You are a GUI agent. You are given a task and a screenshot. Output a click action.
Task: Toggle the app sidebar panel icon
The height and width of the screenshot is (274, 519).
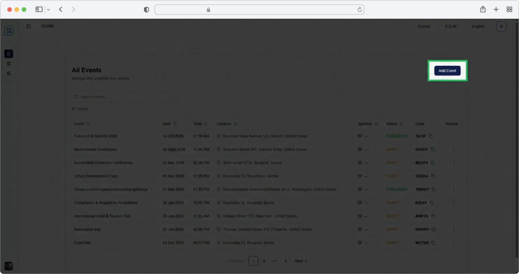[x=29, y=26]
